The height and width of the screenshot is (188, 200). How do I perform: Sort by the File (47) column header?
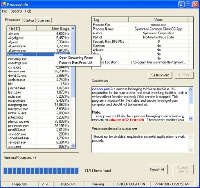(22, 29)
